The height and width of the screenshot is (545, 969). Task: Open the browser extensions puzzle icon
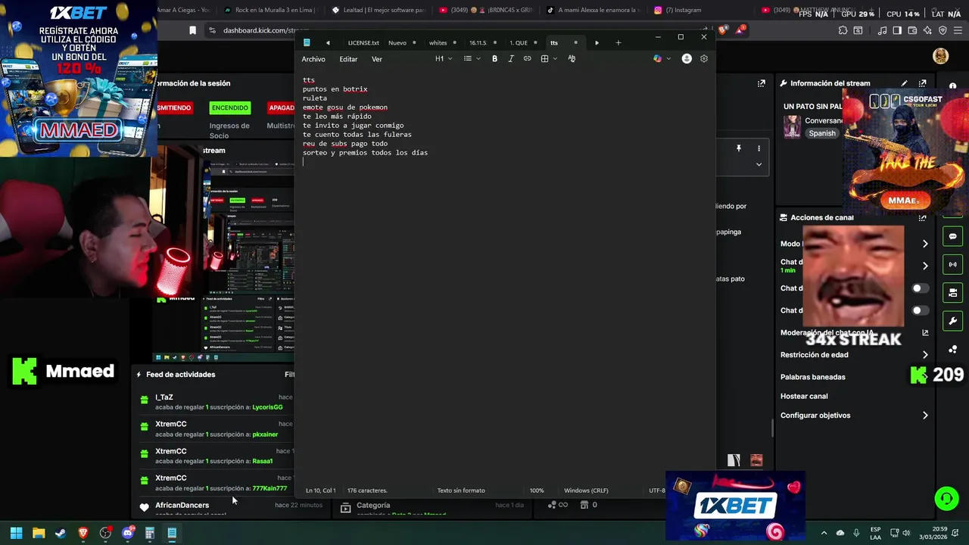pyautogui.click(x=843, y=30)
